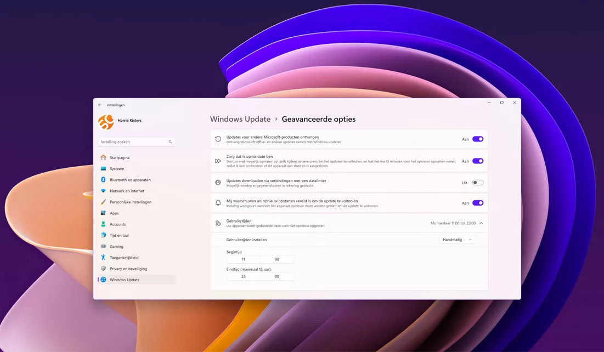Select Tijd en taal
Image resolution: width=604 pixels, height=352 pixels.
137,235
